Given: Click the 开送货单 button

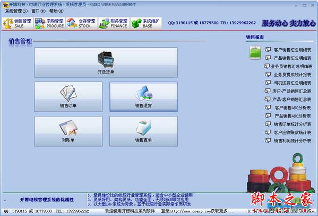Looking at the screenshot, I should [106, 62].
